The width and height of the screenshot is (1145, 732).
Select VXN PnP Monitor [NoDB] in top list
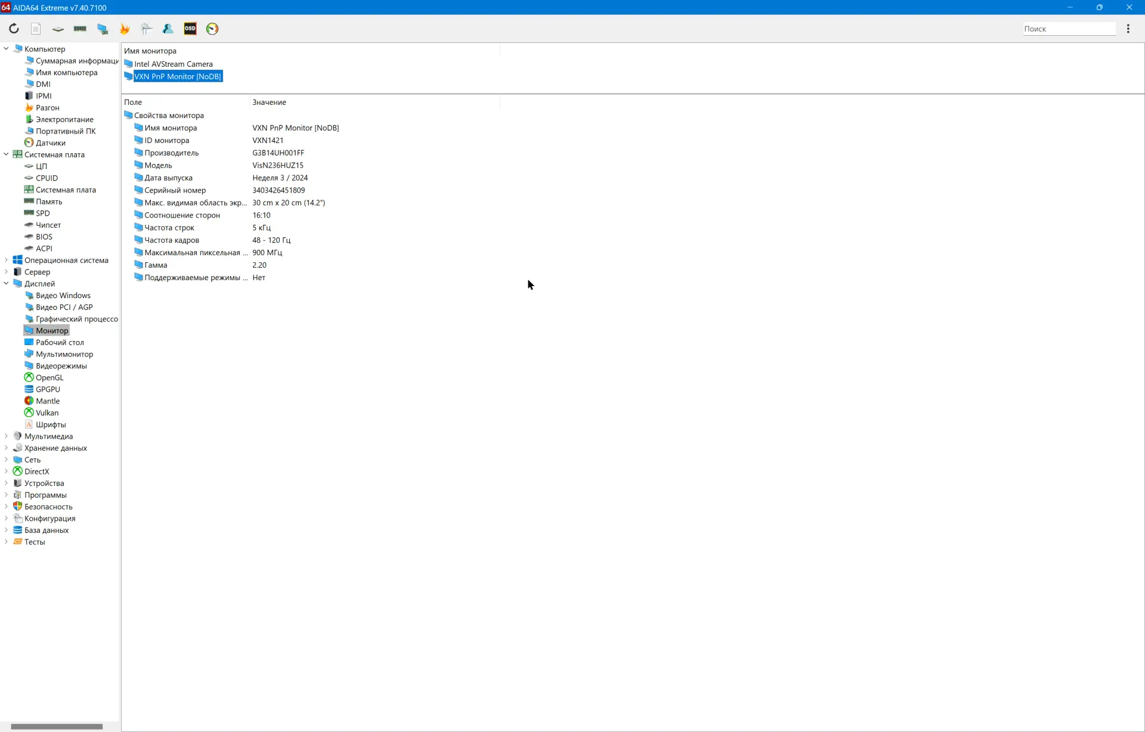coord(178,76)
